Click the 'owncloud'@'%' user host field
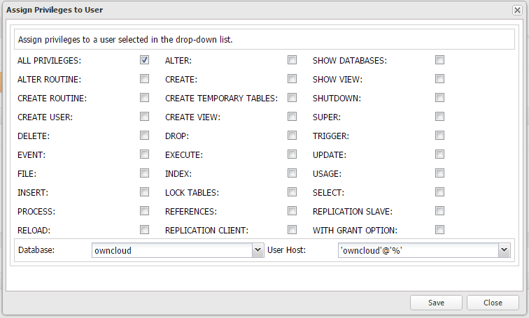The height and width of the screenshot is (318, 529). pos(417,250)
